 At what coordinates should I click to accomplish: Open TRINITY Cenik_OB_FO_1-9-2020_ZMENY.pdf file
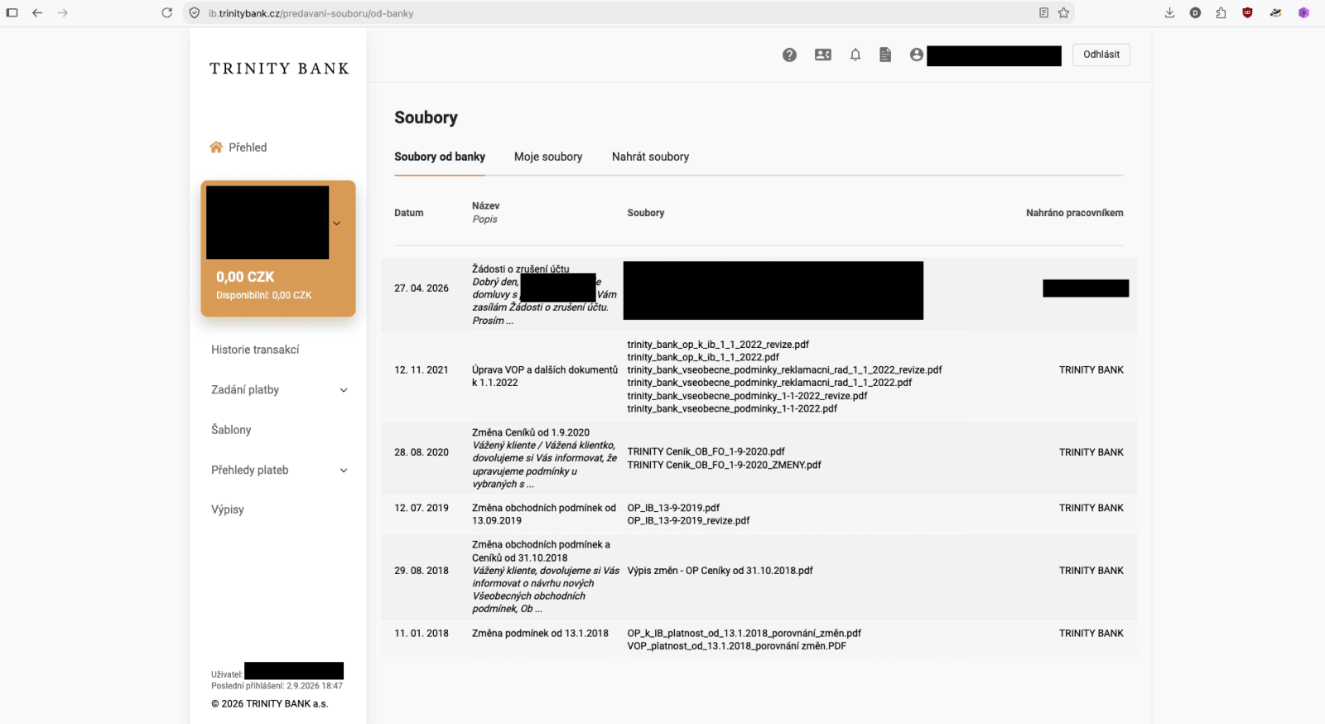coord(724,465)
